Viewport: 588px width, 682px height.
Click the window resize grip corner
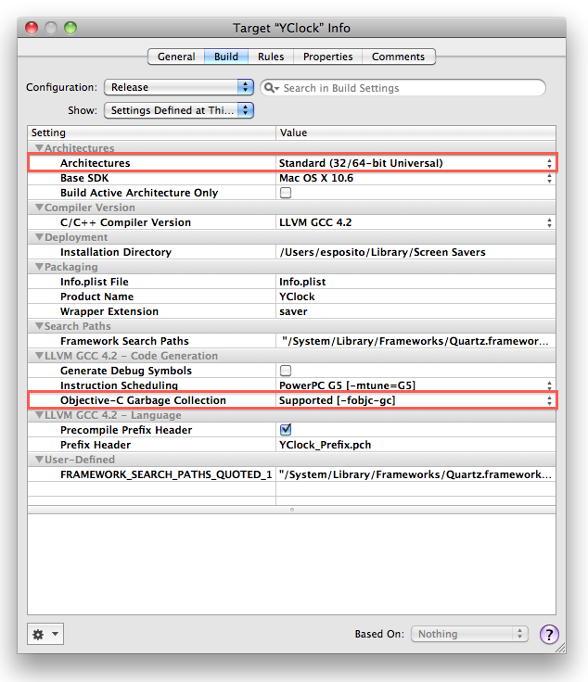[x=560, y=648]
